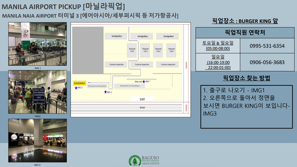Click the rightmost Immigration box on map
The width and height of the screenshot is (297, 167).
coord(168,36)
